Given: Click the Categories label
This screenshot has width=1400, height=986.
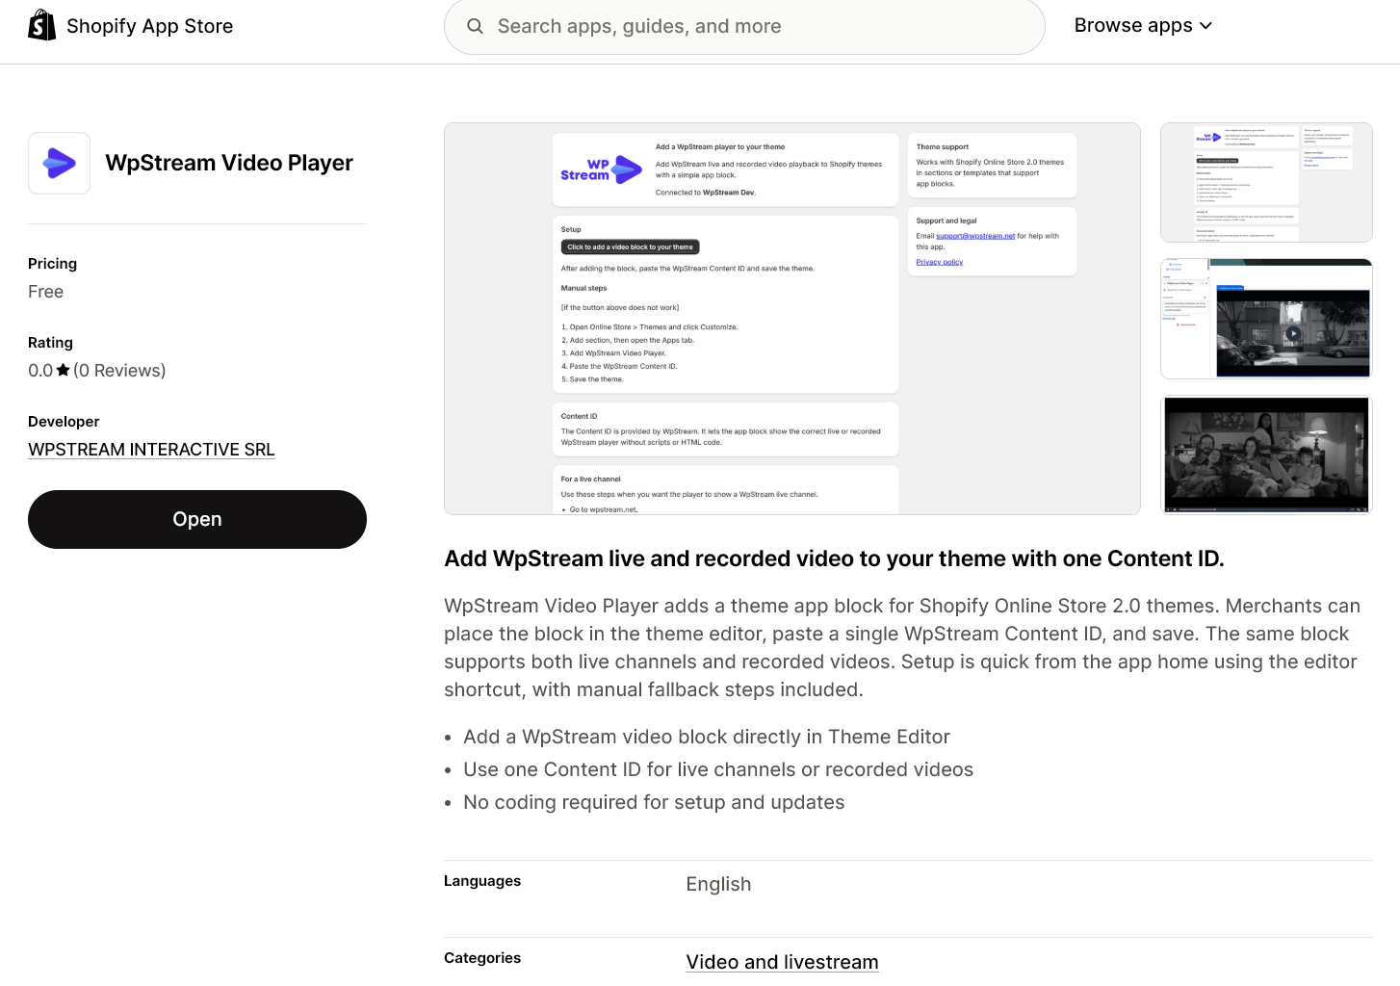Looking at the screenshot, I should (x=482, y=958).
